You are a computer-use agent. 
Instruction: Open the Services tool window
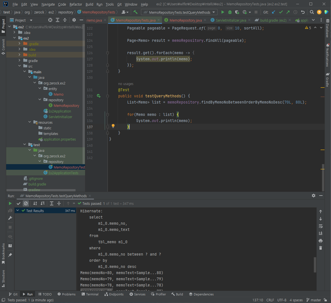tap(137, 294)
